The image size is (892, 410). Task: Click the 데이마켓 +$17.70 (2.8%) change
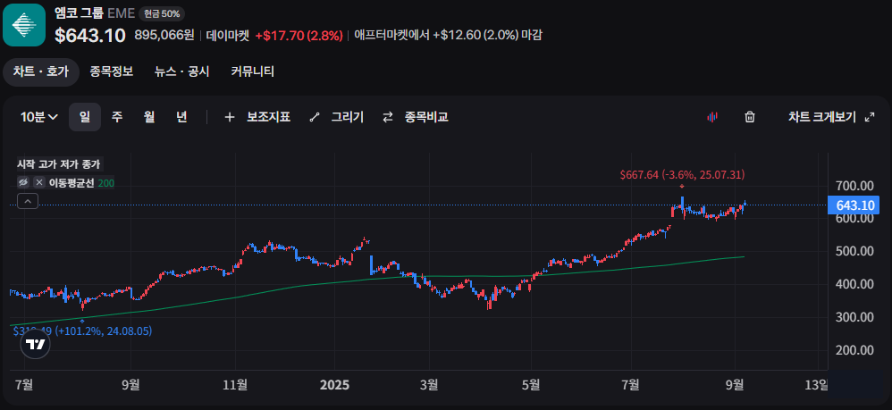[x=274, y=35]
